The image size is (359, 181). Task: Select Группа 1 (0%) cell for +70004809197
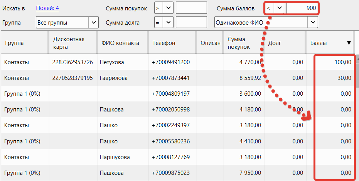(25, 94)
